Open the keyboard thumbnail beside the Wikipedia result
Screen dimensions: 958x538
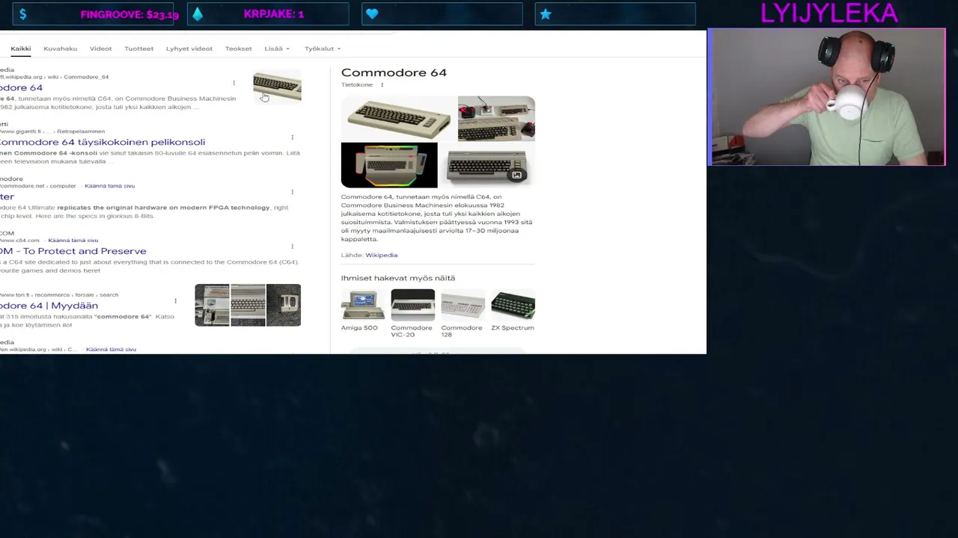[277, 88]
